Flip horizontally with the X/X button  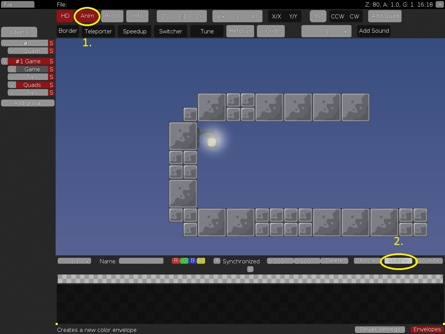coord(276,16)
